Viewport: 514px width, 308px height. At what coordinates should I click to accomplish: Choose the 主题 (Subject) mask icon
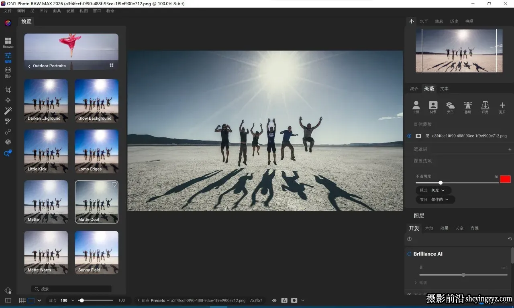click(x=416, y=107)
